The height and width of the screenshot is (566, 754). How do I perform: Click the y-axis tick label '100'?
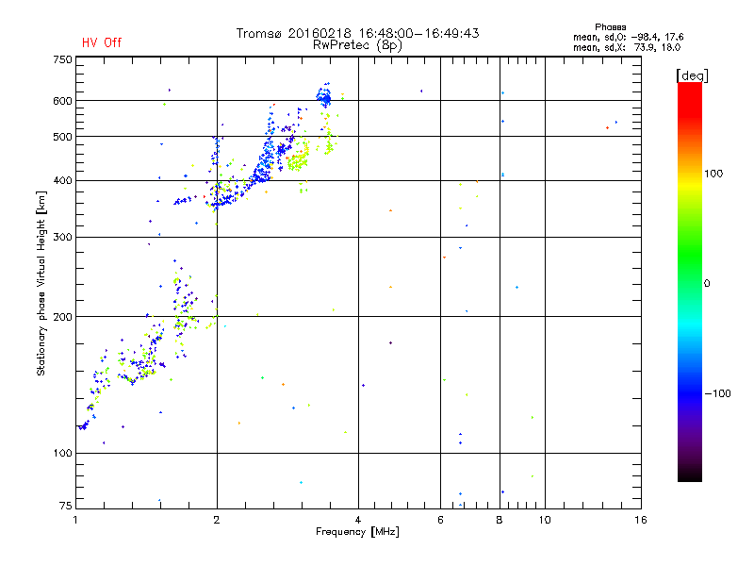tap(62, 454)
